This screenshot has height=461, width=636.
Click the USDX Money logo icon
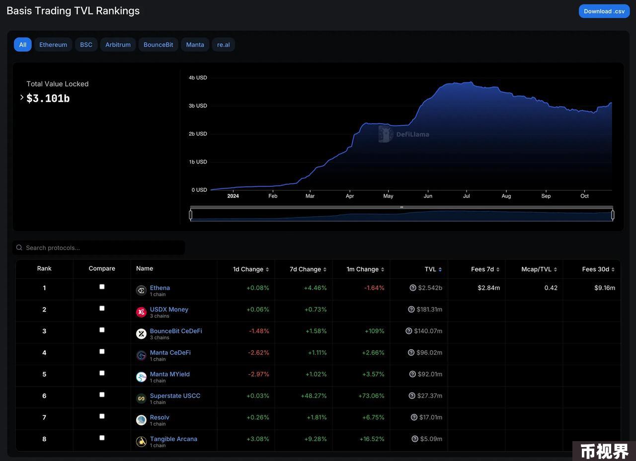click(x=141, y=312)
